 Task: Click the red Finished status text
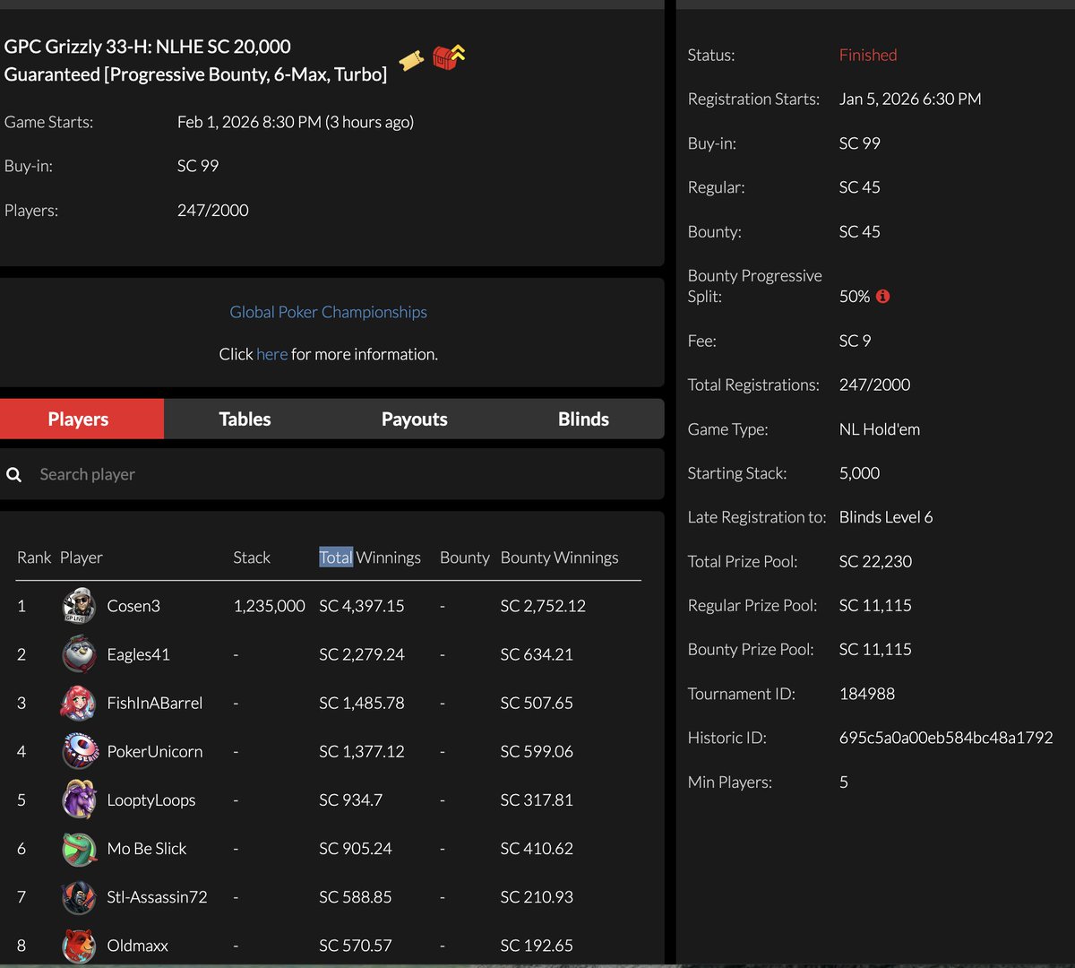coord(868,55)
